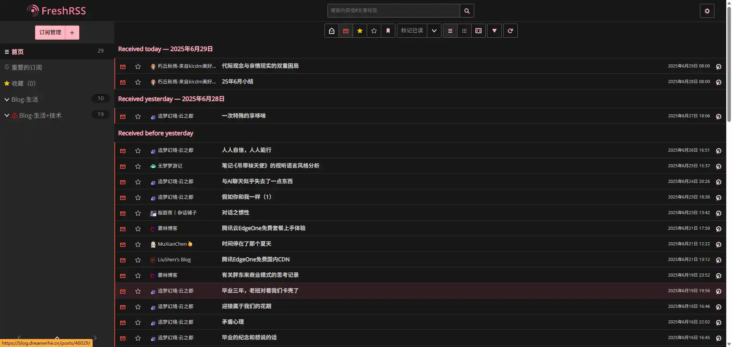
Task: Select 重要的订阅 in the sidebar
Action: [27, 67]
